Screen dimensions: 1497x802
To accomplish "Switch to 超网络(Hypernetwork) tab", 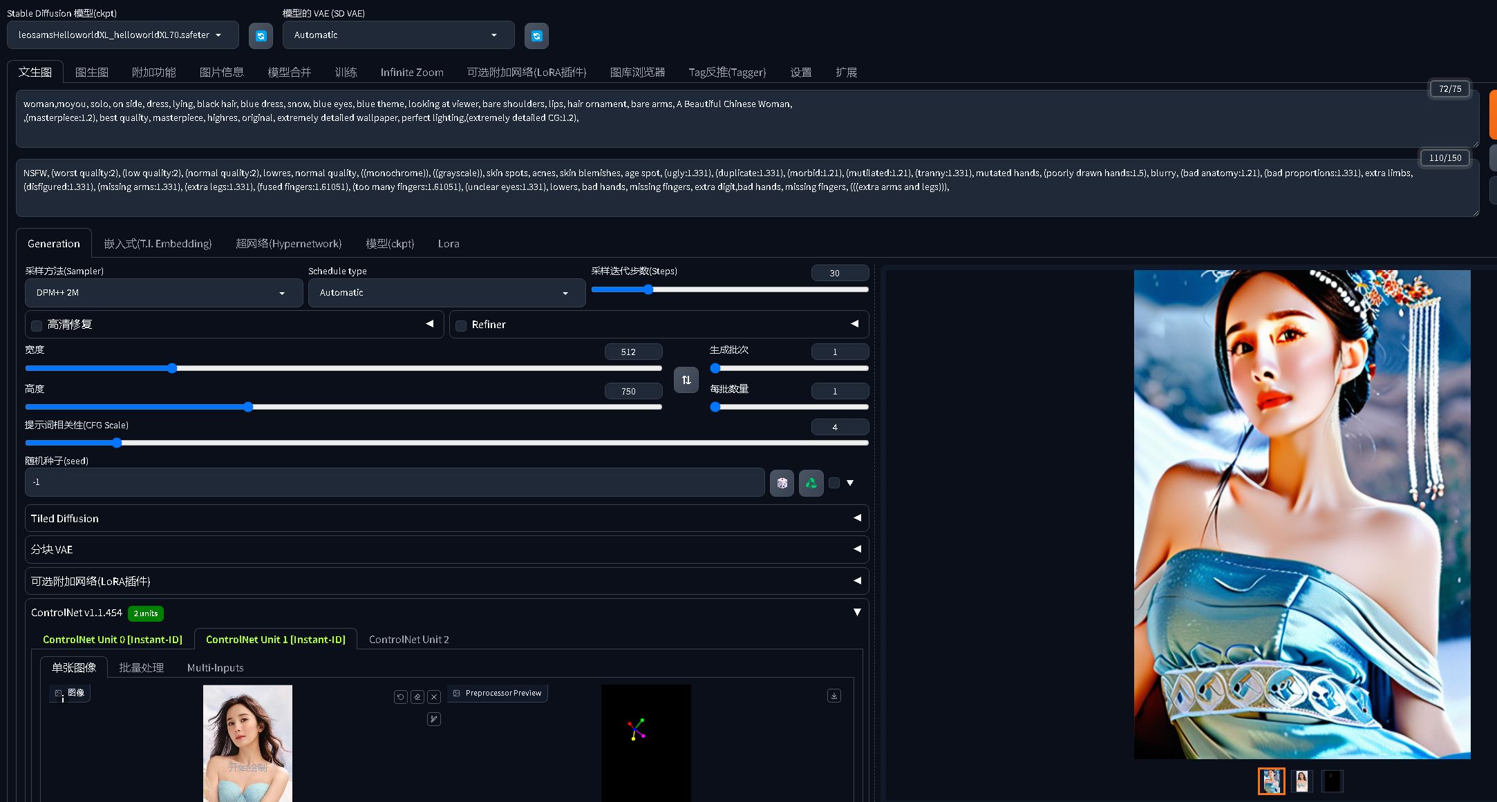I will click(289, 244).
